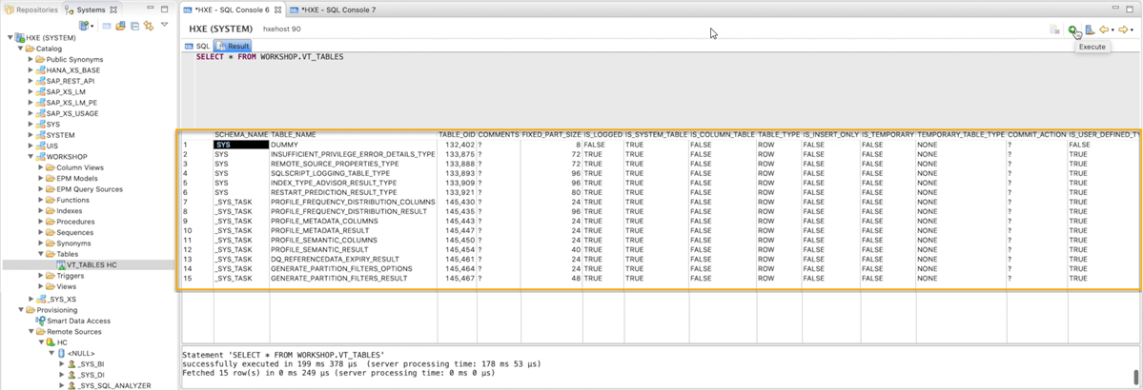Maximize the Systems panel
This screenshot has width=1143, height=390.
(165, 10)
